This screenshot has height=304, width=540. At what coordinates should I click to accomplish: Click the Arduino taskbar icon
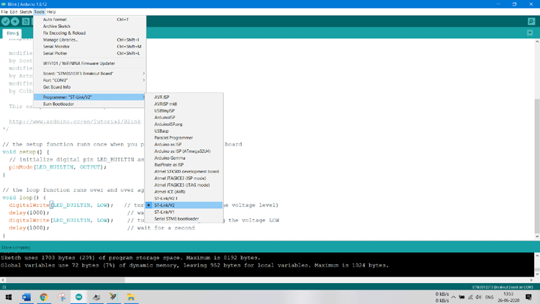(x=79, y=297)
